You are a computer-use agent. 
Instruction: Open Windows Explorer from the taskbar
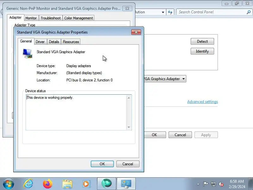click(67, 184)
